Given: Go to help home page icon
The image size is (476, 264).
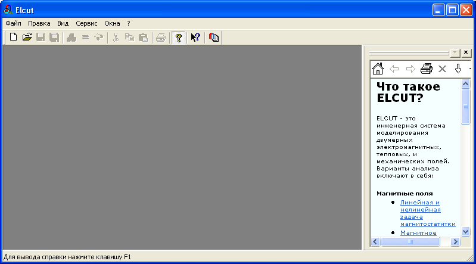Looking at the screenshot, I should [378, 69].
